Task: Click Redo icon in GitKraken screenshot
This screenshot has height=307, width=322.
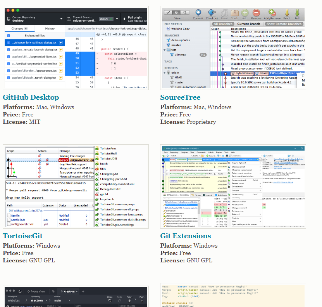Action: pos(119,301)
